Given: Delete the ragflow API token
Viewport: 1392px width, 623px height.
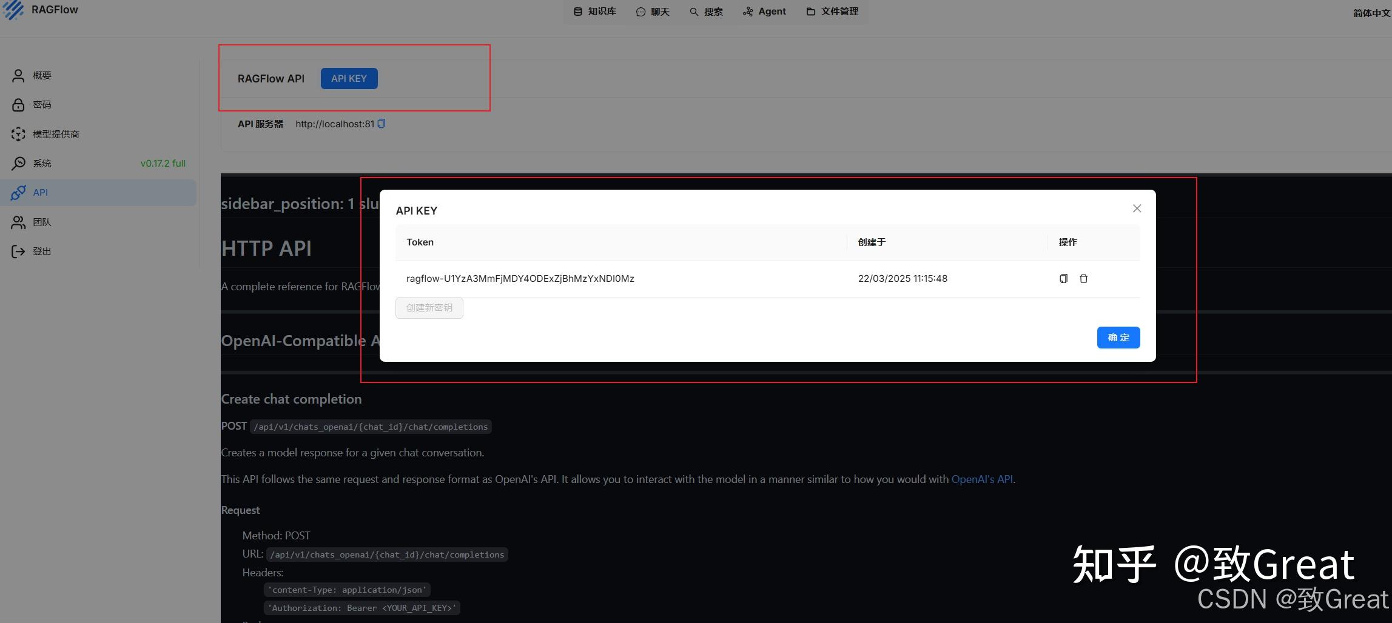Looking at the screenshot, I should 1084,278.
